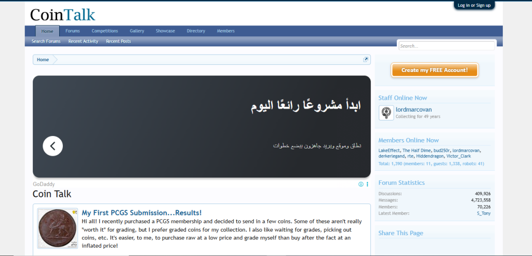Click Staff Online Now heading

point(403,98)
